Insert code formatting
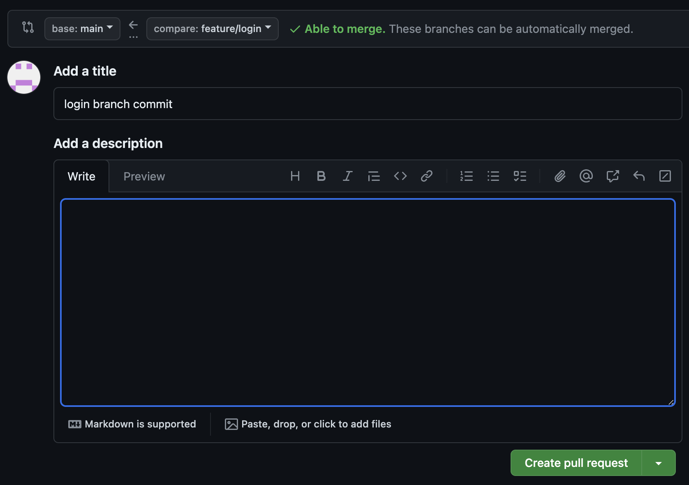Viewport: 689px width, 485px height. point(400,176)
